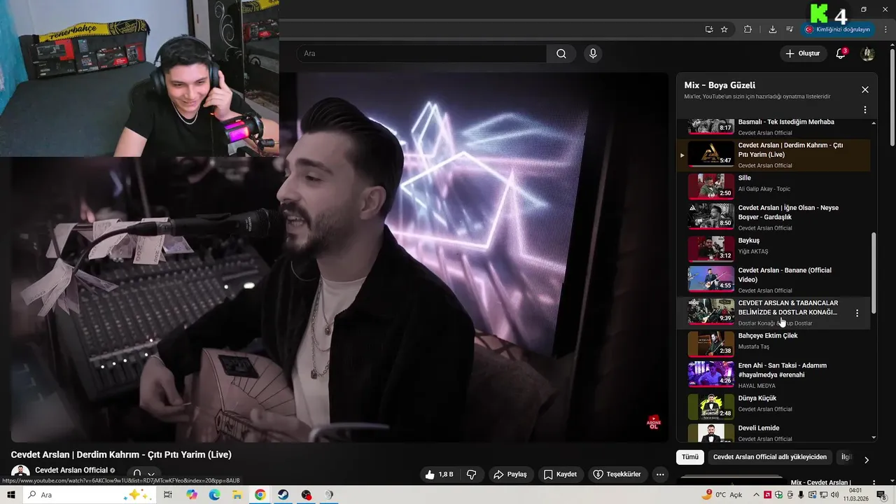Click taskbar clock showing 04:01
Viewport: 896px width, 504px height.
[855, 495]
